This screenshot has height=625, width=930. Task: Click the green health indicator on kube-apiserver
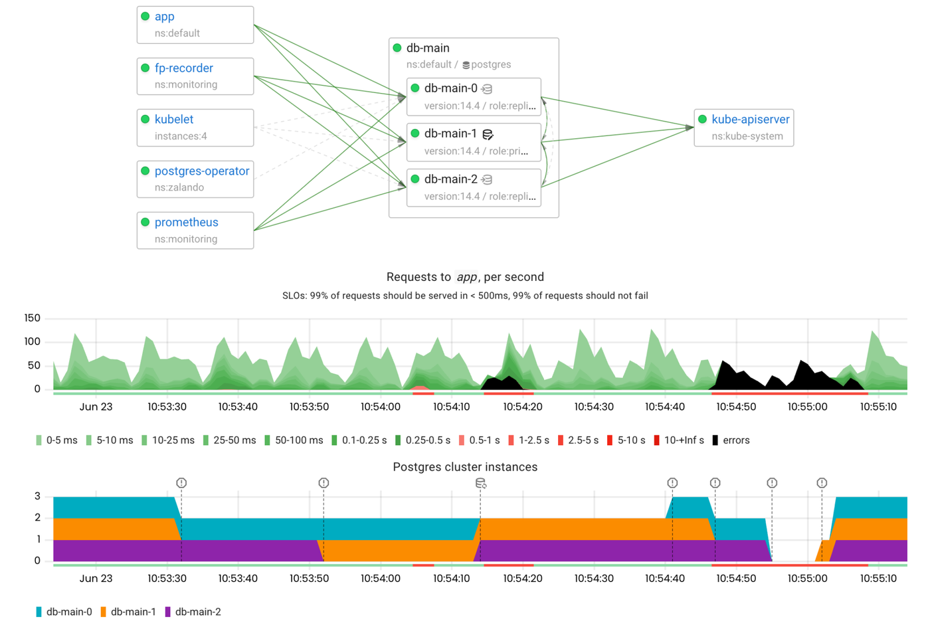(702, 120)
